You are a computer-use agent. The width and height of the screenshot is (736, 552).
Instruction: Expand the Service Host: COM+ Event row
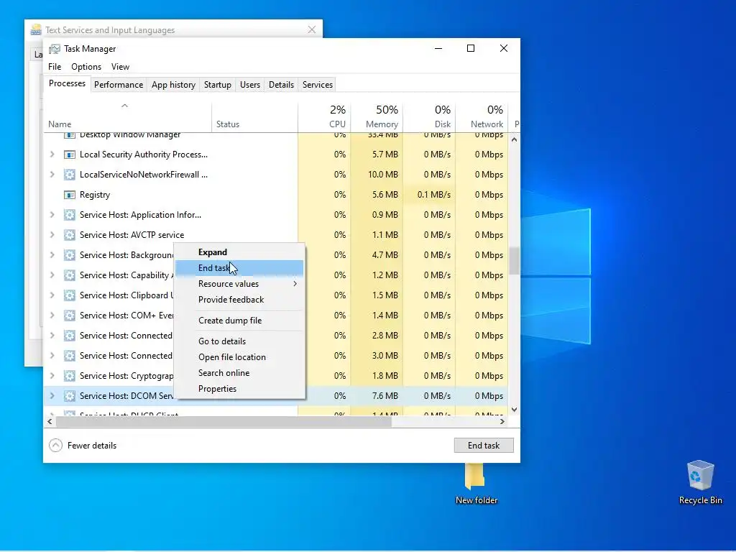(52, 316)
